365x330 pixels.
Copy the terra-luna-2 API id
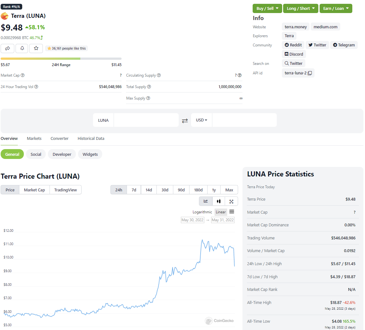tap(309, 73)
